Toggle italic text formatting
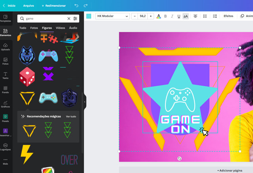This screenshot has height=173, width=253. click(x=172, y=16)
